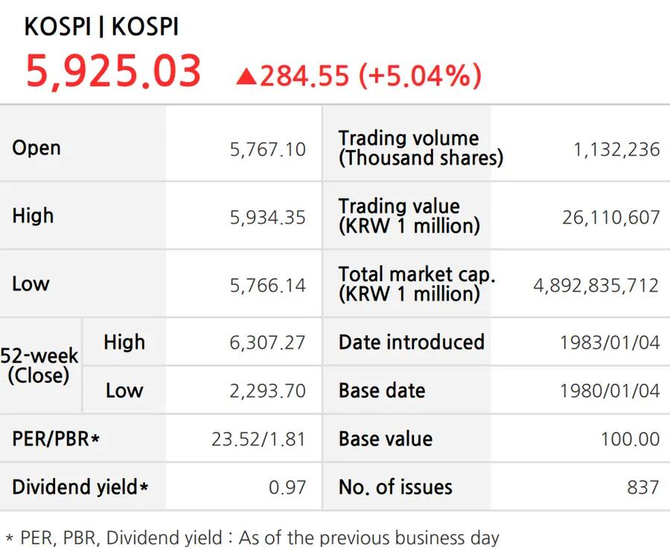Click the Date introduced value 1983/01/04
This screenshot has width=670, height=557.
pos(610,343)
